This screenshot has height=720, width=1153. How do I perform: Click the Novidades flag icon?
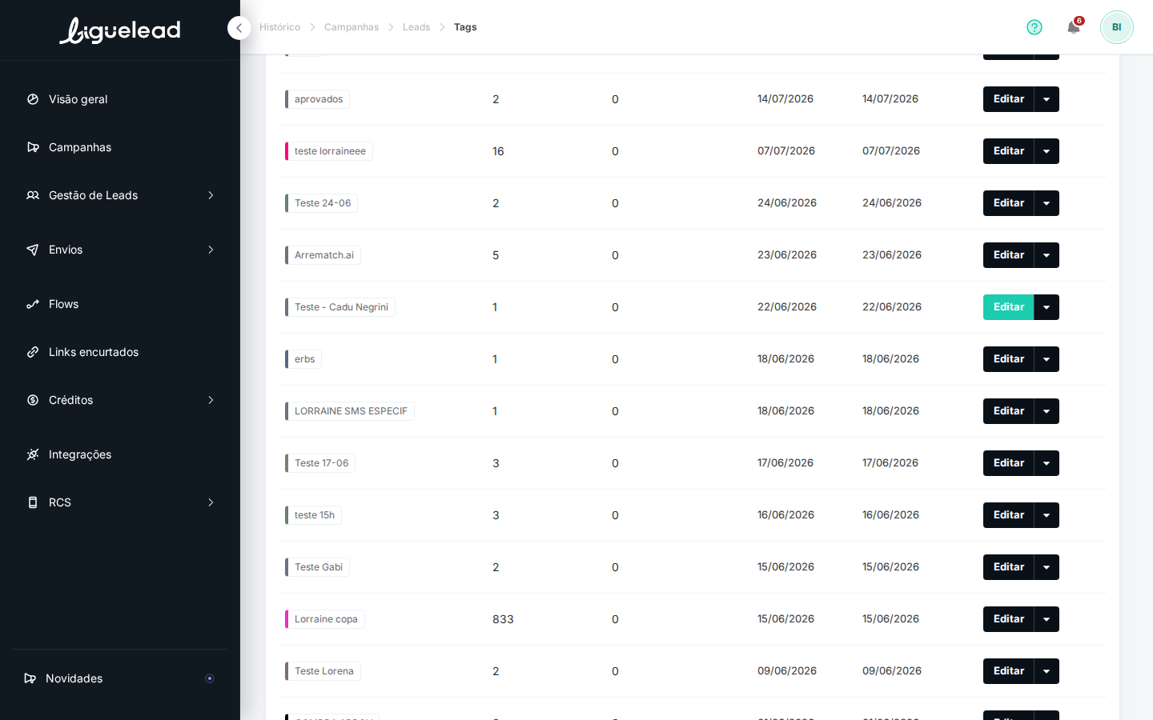pos(30,678)
